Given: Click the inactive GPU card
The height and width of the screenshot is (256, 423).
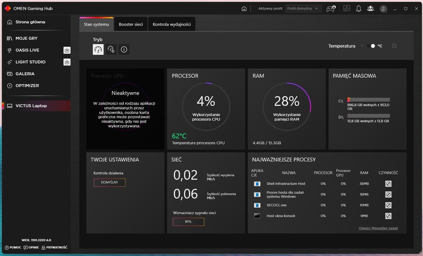Looking at the screenshot, I should tap(125, 109).
